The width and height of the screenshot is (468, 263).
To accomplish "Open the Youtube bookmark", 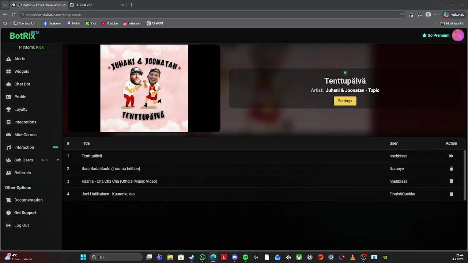I will tap(110, 23).
